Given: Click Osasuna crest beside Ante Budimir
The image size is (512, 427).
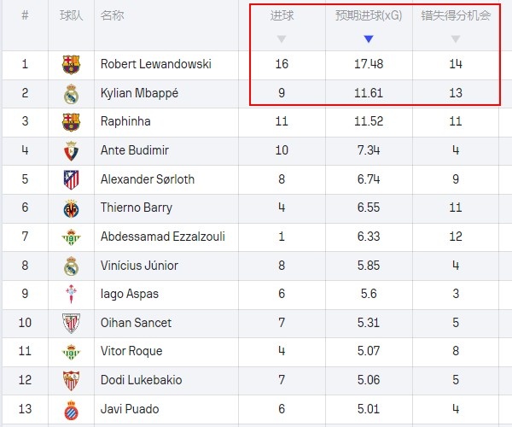Looking at the screenshot, I should pos(71,150).
